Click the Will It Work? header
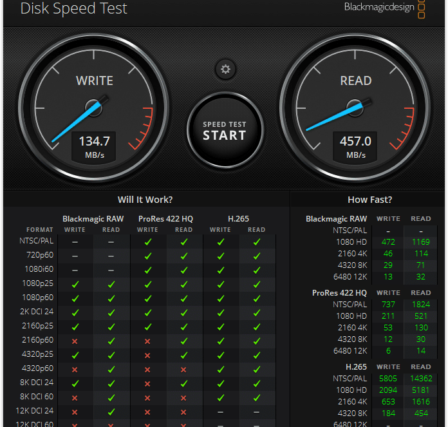Image resolution: width=448 pixels, height=427 pixels. [x=145, y=200]
